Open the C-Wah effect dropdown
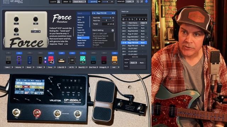The height and width of the screenshot is (127, 227). pos(40,67)
